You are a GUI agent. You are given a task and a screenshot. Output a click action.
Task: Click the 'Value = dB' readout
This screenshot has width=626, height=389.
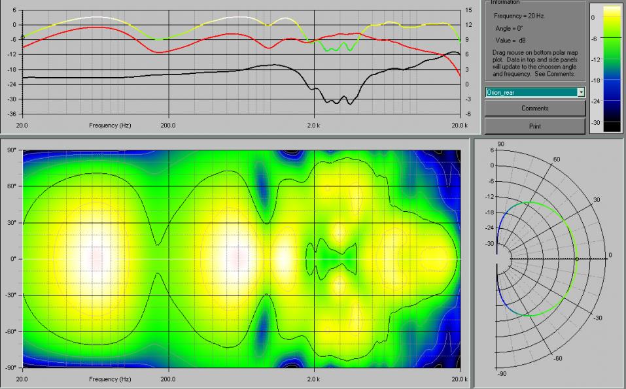[x=510, y=41]
